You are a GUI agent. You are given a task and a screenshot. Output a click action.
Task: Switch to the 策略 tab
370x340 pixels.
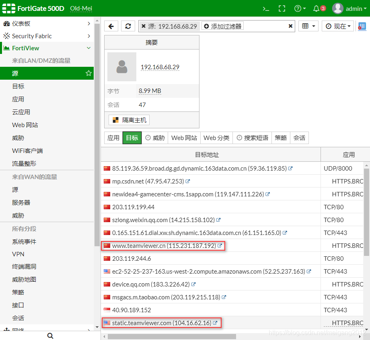(281, 138)
